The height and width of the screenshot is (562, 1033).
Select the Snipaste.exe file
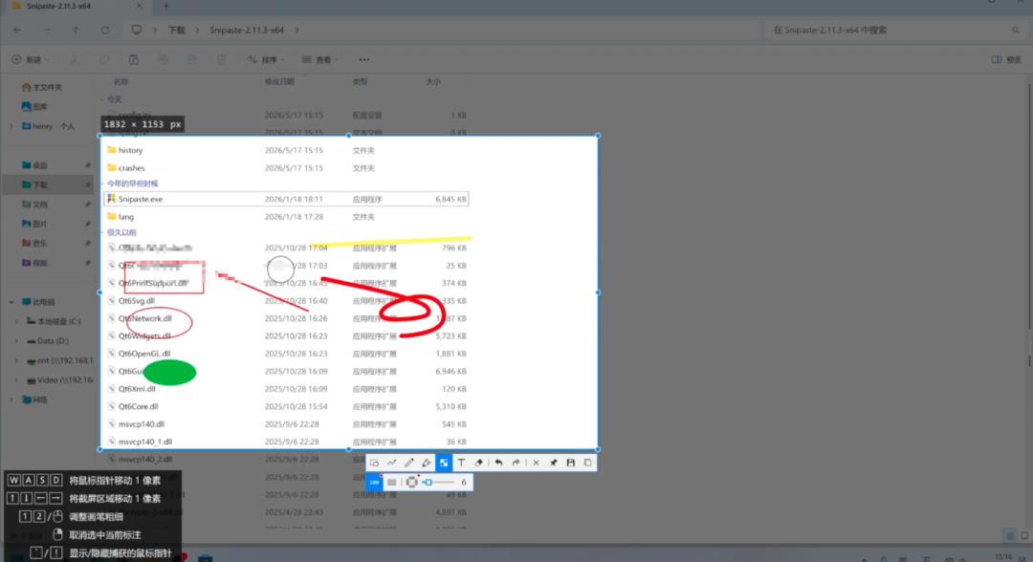287,199
